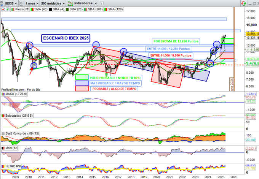Click the Mom indicator color icon
Viewport: 259px width, 179px height.
(x=3, y=148)
